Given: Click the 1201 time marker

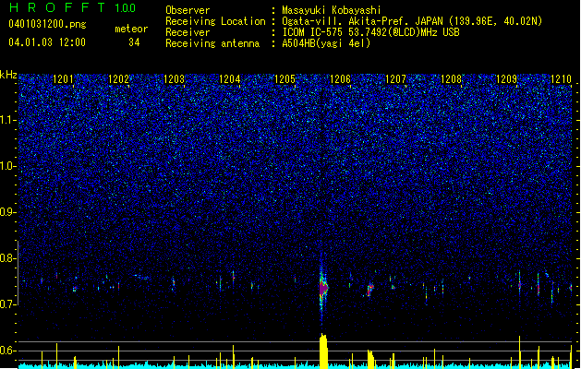Looking at the screenshot, I should click(63, 79).
